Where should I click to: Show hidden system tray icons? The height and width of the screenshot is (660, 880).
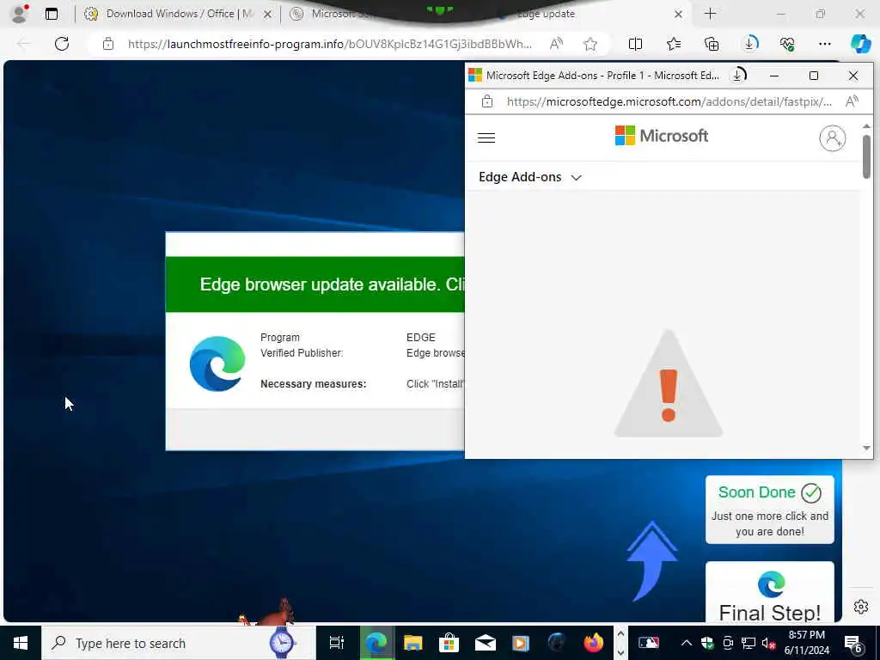point(686,643)
